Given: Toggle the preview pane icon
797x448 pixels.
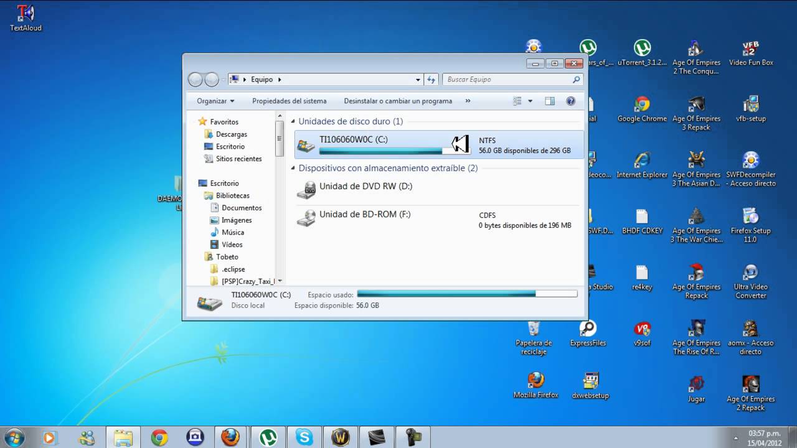Looking at the screenshot, I should click(x=550, y=101).
